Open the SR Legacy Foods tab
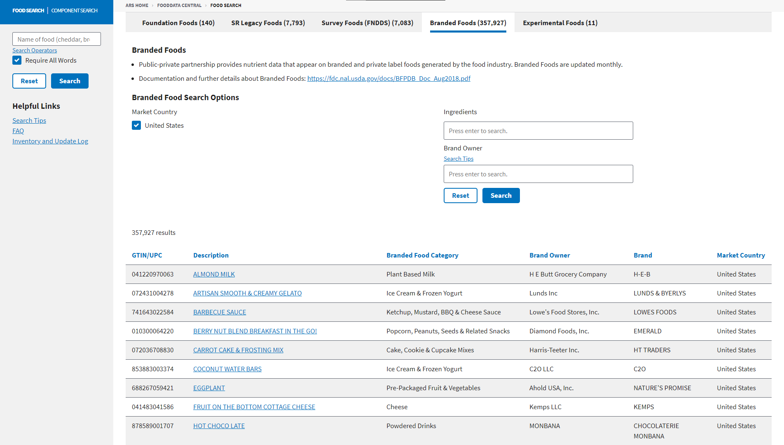Image resolution: width=784 pixels, height=445 pixels. [268, 23]
